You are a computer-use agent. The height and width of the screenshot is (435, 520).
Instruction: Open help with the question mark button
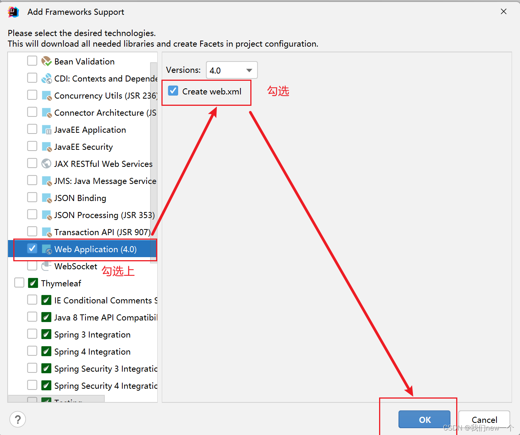click(17, 419)
